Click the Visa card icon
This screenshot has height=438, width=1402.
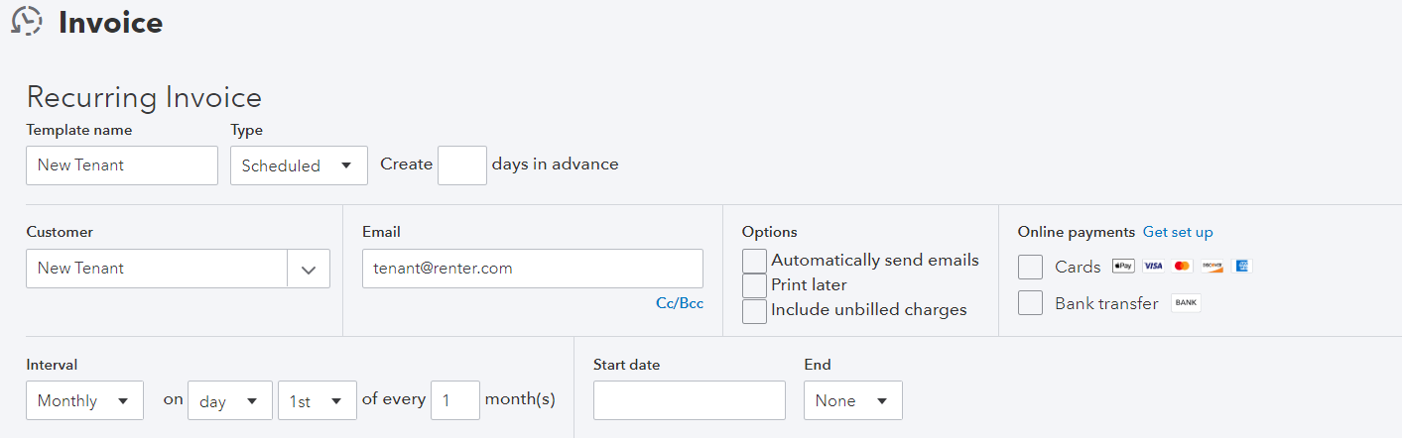[x=1153, y=267]
